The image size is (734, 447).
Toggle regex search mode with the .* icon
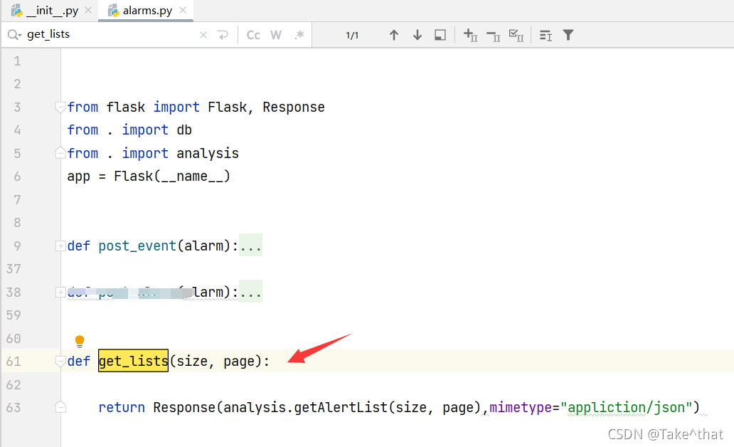(x=299, y=34)
